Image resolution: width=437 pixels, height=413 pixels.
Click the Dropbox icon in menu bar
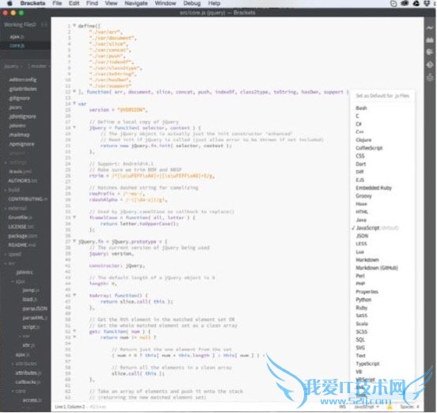pos(427,3)
